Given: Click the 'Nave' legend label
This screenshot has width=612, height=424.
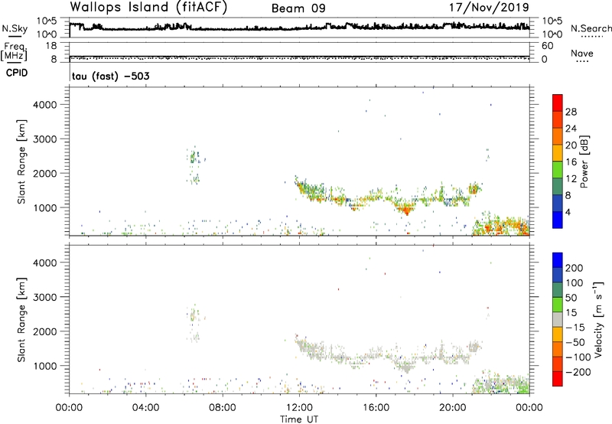Looking at the screenshot, I should (582, 54).
